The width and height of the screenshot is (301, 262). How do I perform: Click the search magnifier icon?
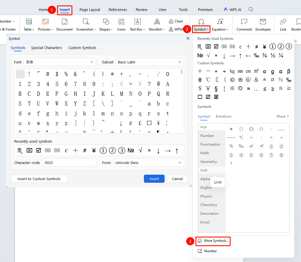click(x=251, y=9)
